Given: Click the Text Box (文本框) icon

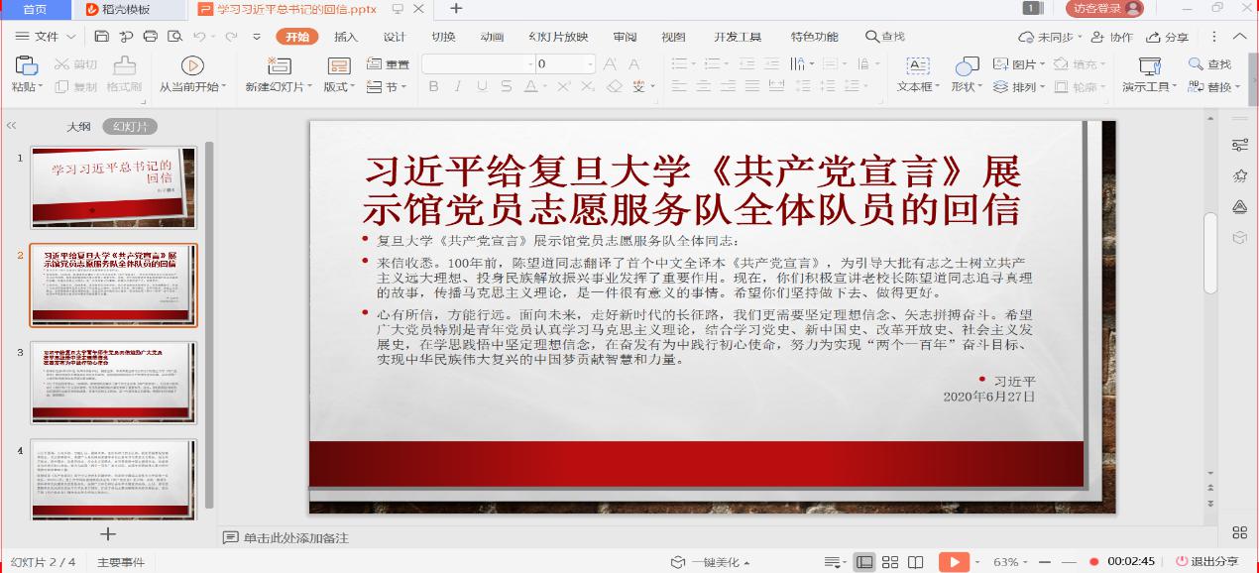Looking at the screenshot, I should click(918, 66).
